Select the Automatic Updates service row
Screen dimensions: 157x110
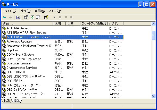coord(19,41)
